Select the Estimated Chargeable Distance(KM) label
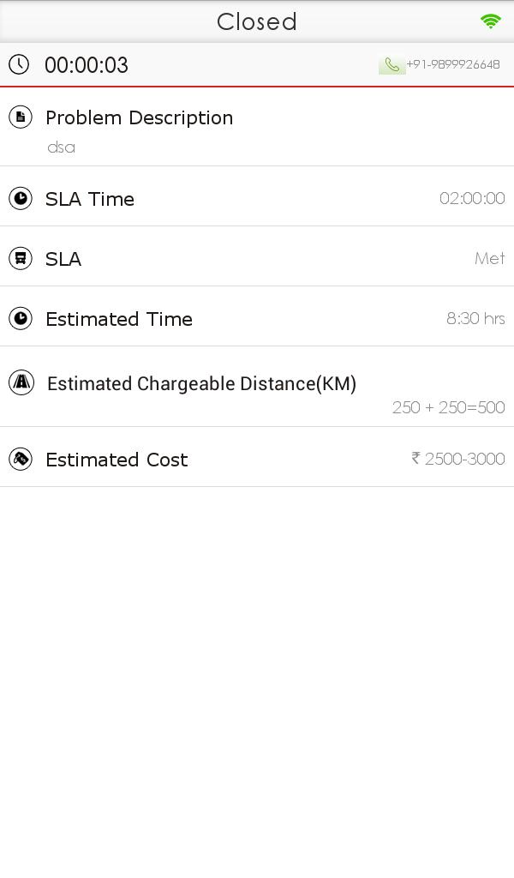 (201, 384)
